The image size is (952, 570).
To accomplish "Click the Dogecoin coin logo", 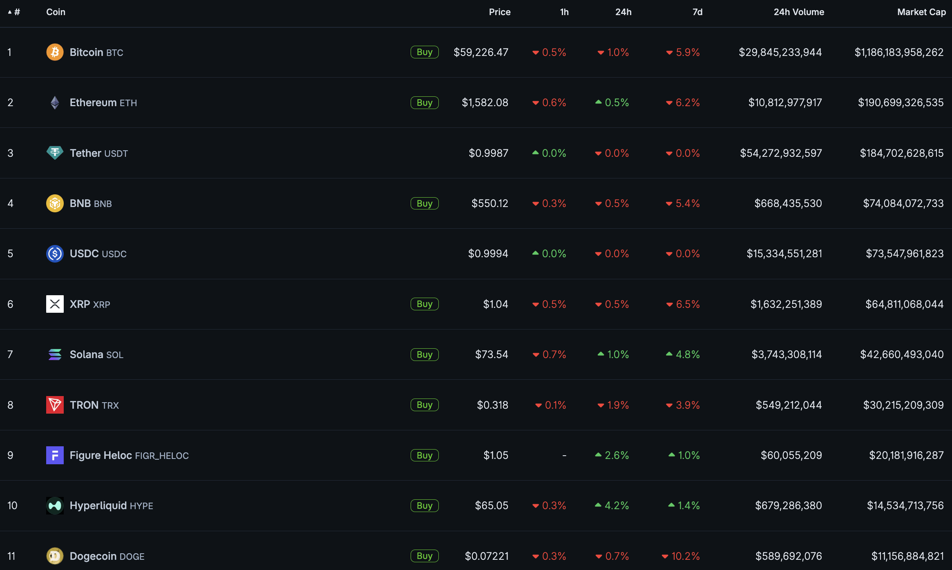I will 55,556.
